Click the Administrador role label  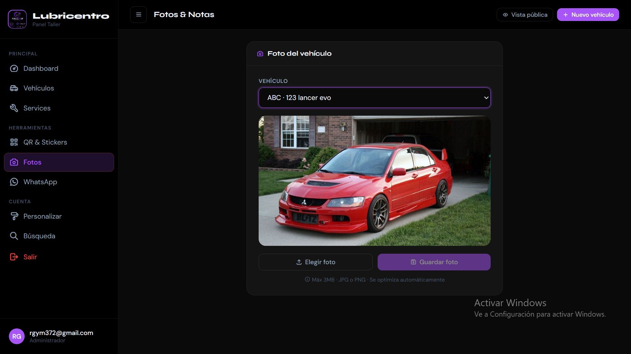click(x=47, y=341)
